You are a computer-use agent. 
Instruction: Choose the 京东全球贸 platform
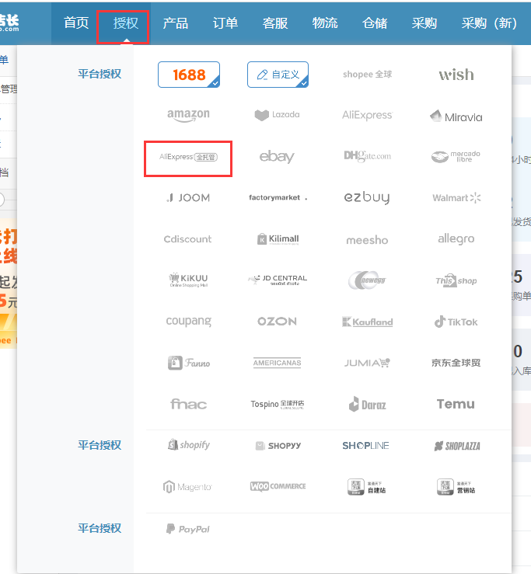(456, 363)
